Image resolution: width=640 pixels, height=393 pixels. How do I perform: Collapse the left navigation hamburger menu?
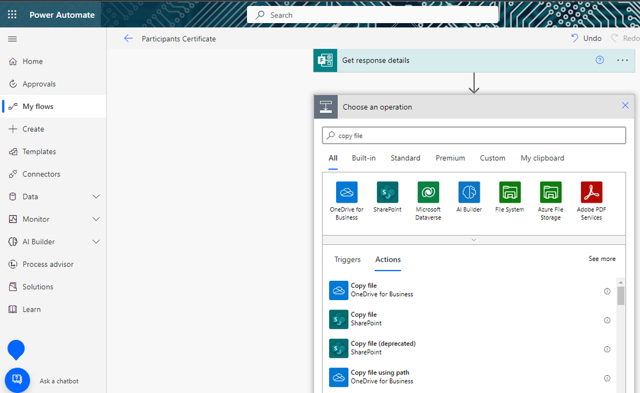coord(12,39)
